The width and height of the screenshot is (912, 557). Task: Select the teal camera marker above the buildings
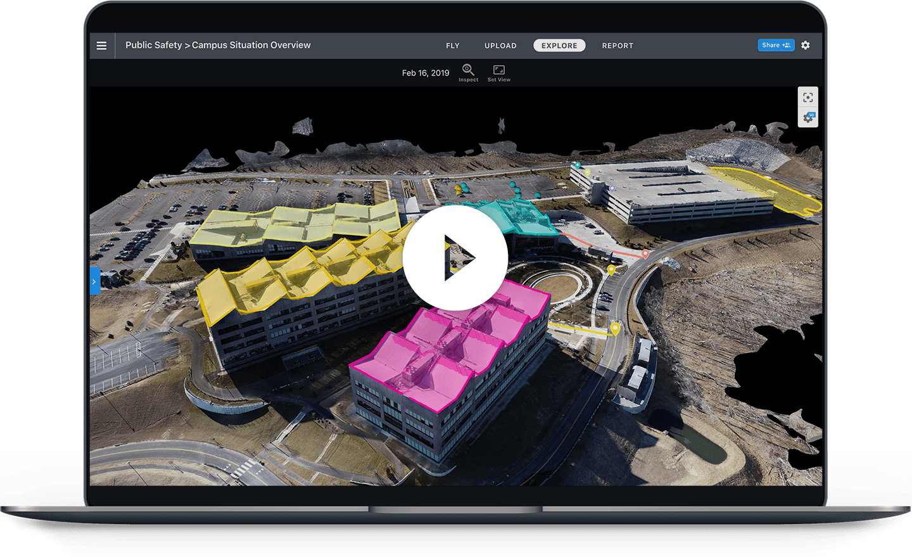tap(578, 165)
